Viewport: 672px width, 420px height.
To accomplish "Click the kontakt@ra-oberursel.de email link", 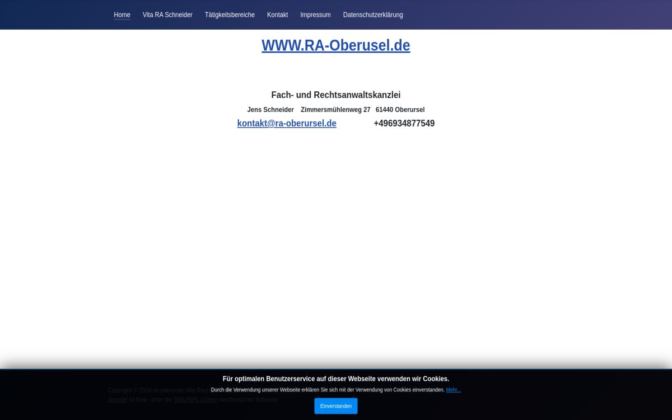I will (287, 123).
